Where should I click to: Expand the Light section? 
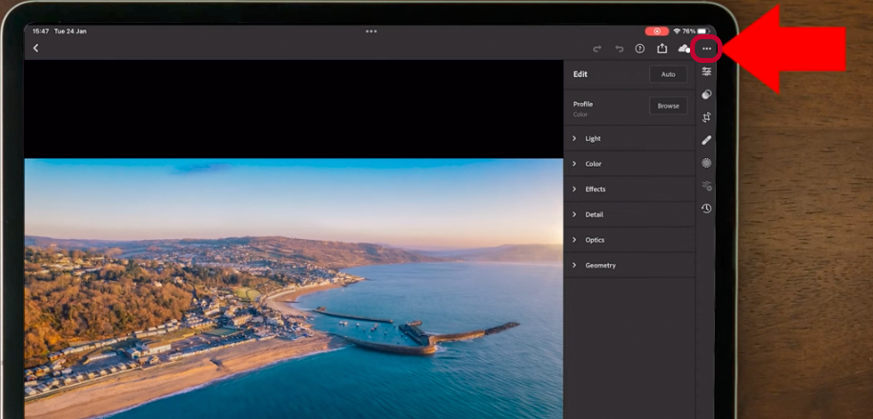coord(630,138)
